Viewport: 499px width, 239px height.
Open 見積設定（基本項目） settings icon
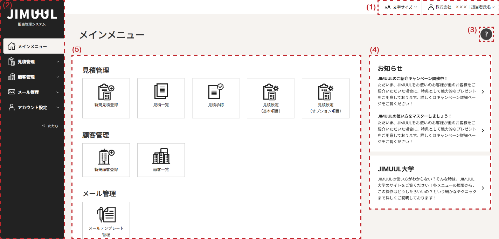(271, 98)
